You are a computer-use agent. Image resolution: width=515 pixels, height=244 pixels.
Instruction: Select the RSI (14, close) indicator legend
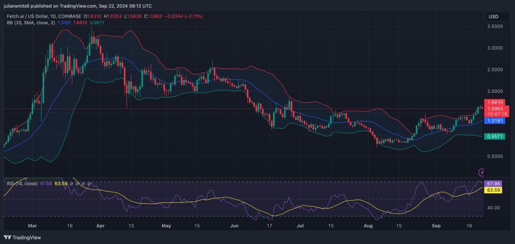point(22,184)
